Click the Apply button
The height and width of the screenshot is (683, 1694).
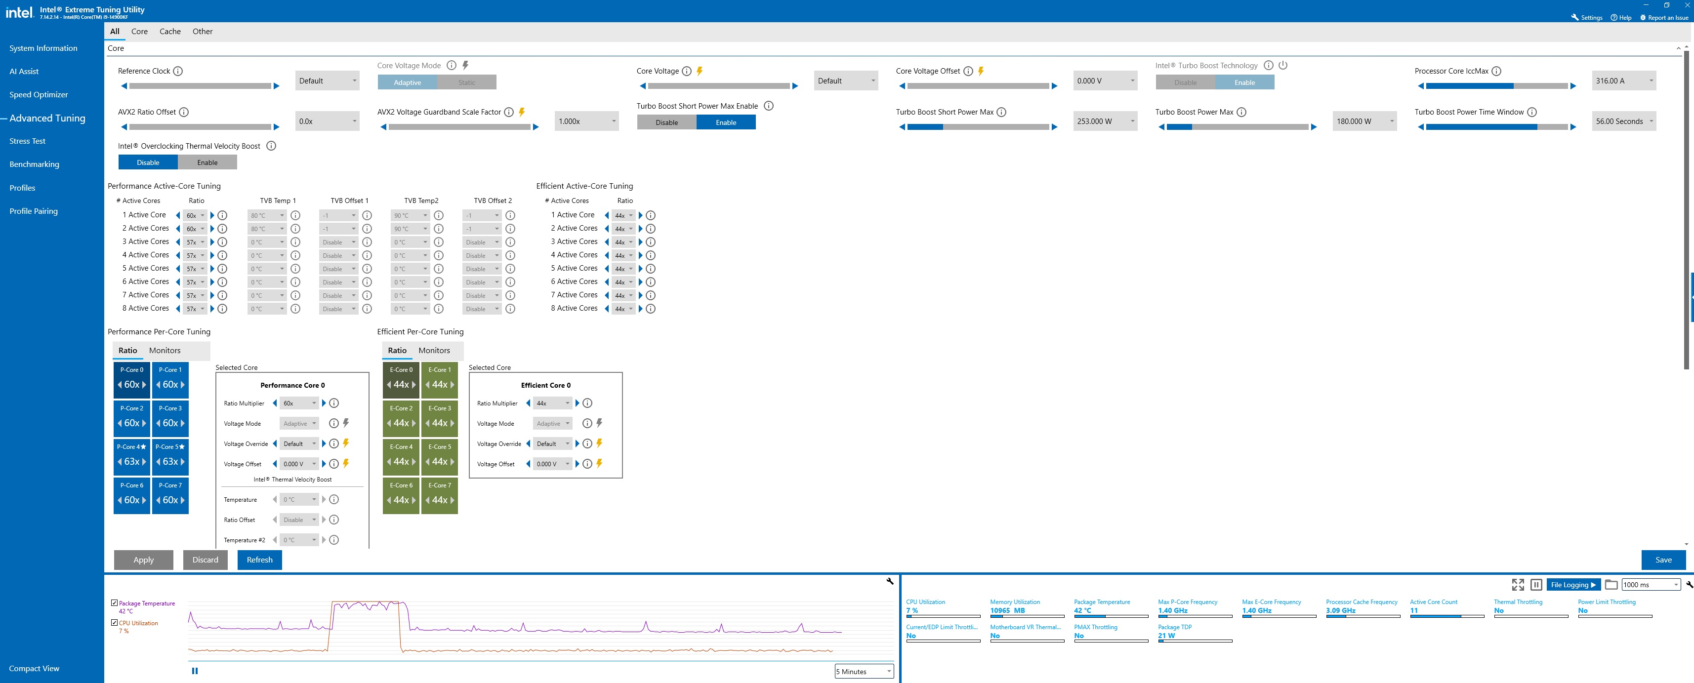(x=143, y=560)
